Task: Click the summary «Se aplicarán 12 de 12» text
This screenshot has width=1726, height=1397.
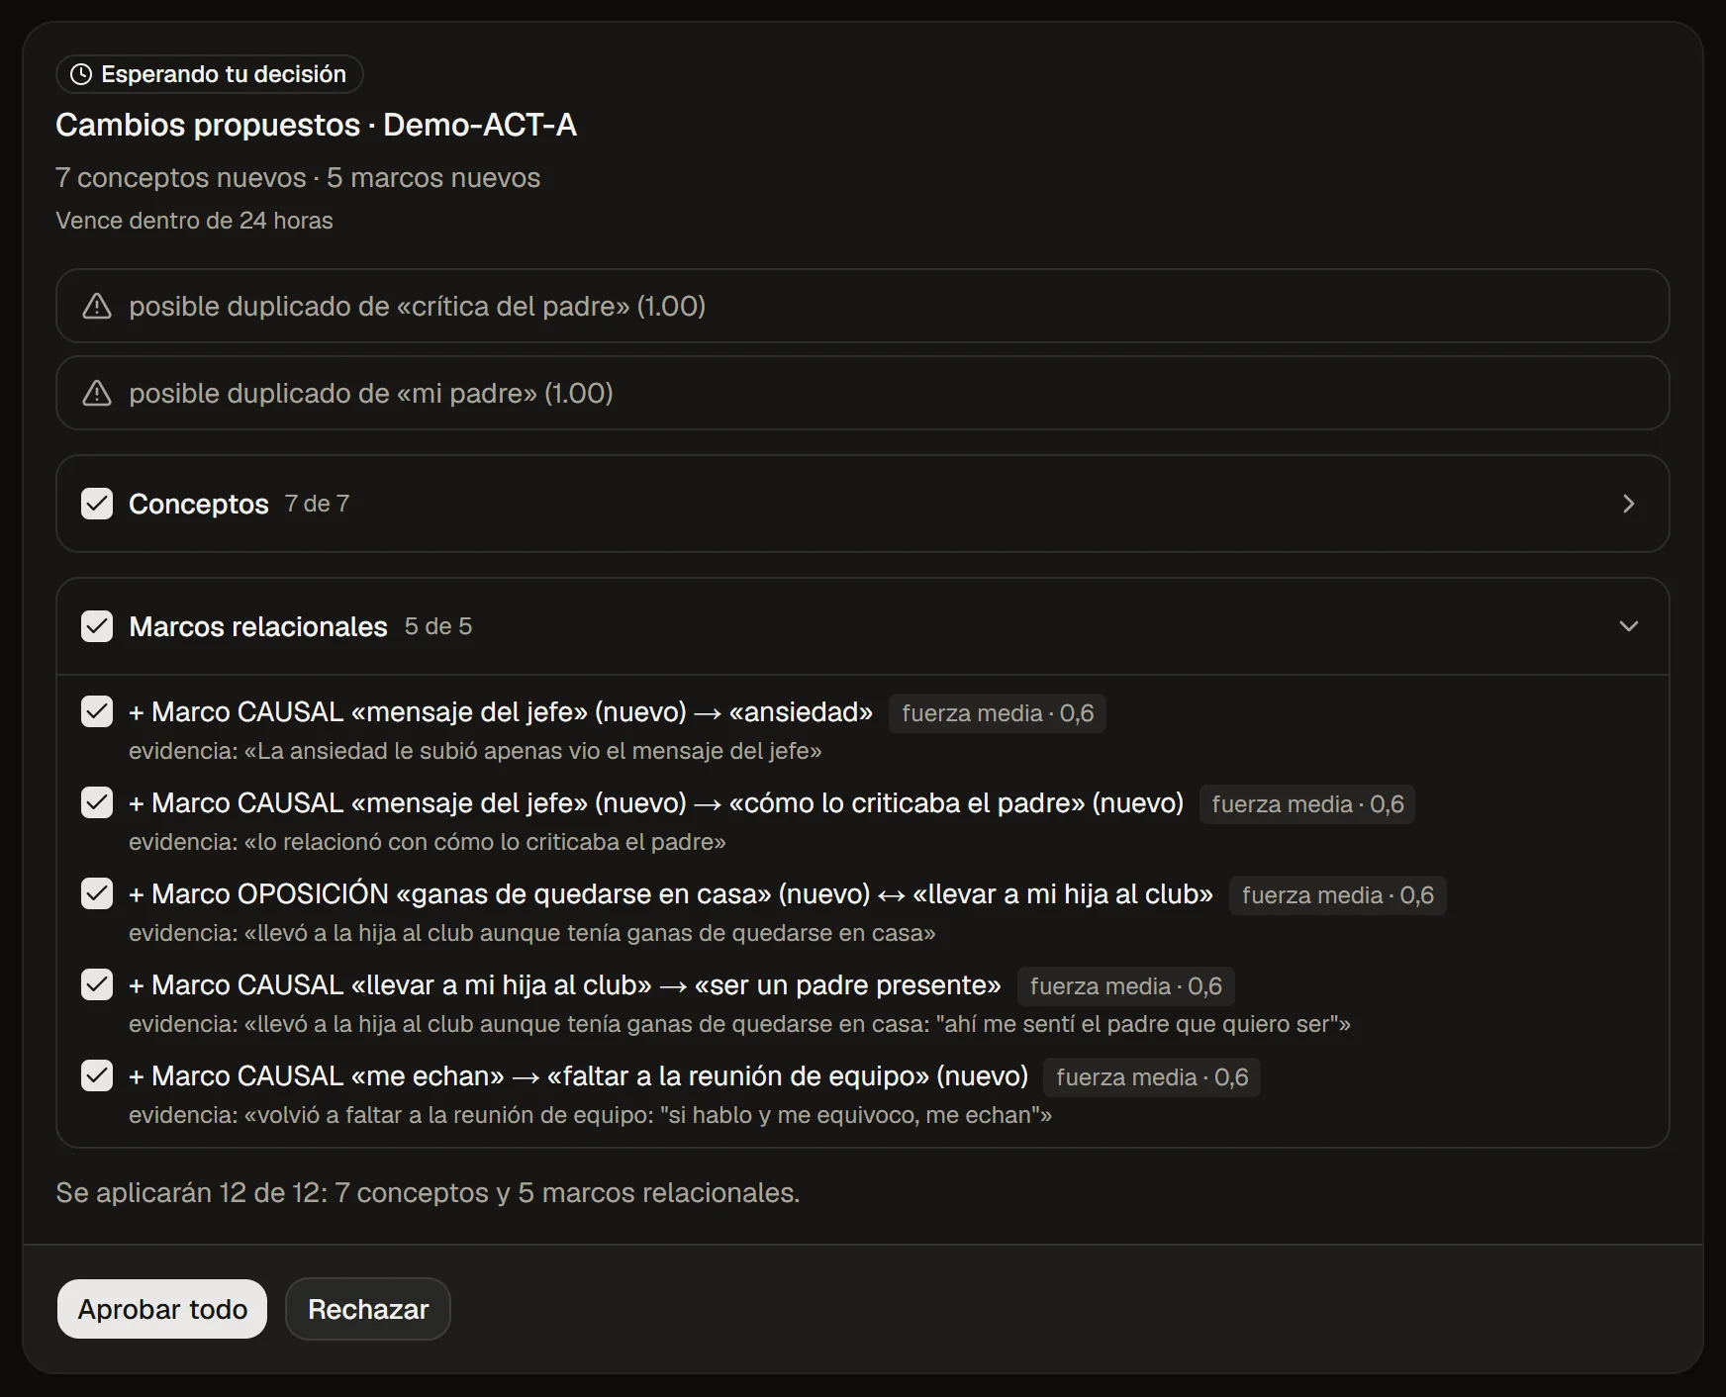Action: (428, 1193)
